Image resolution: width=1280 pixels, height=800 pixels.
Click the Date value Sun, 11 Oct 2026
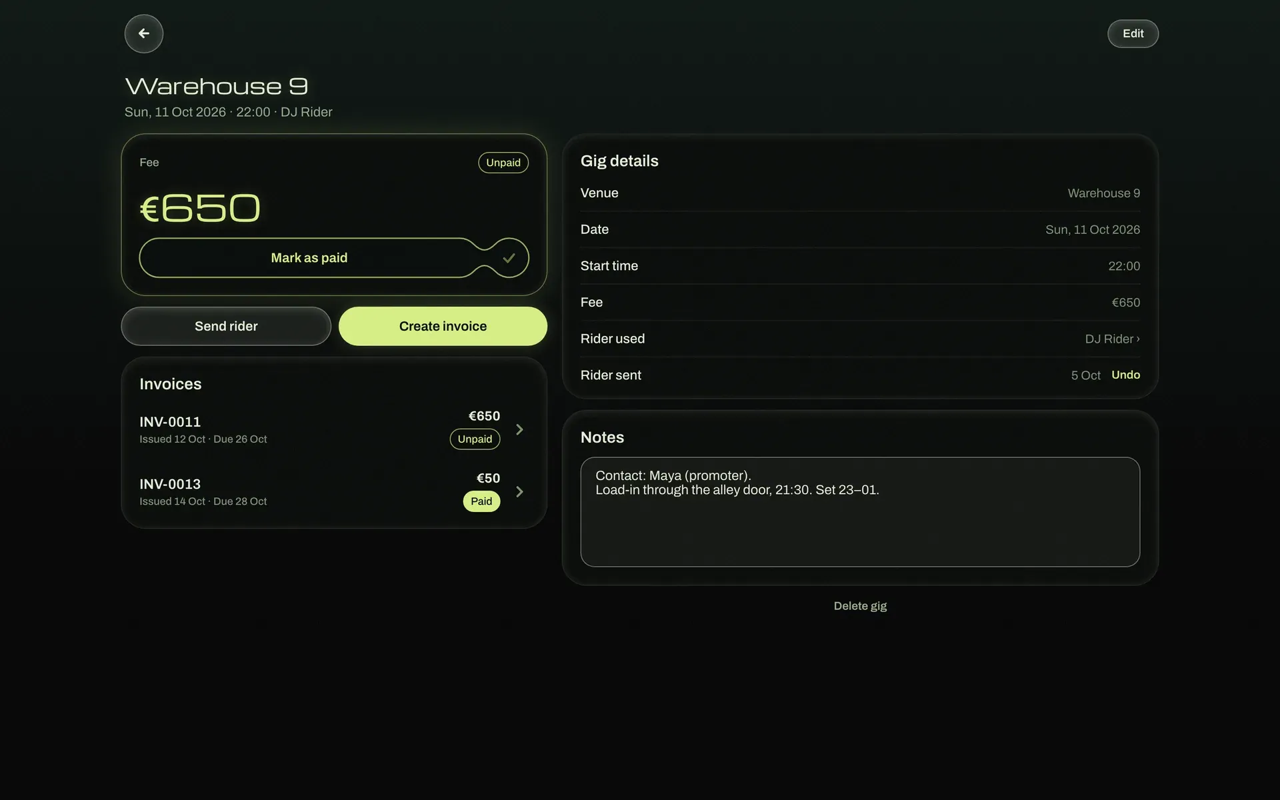point(1093,229)
